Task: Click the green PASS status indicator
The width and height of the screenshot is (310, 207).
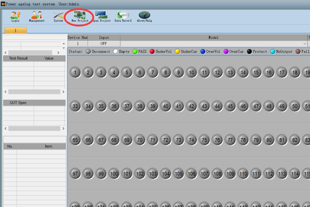Action: coord(135,51)
